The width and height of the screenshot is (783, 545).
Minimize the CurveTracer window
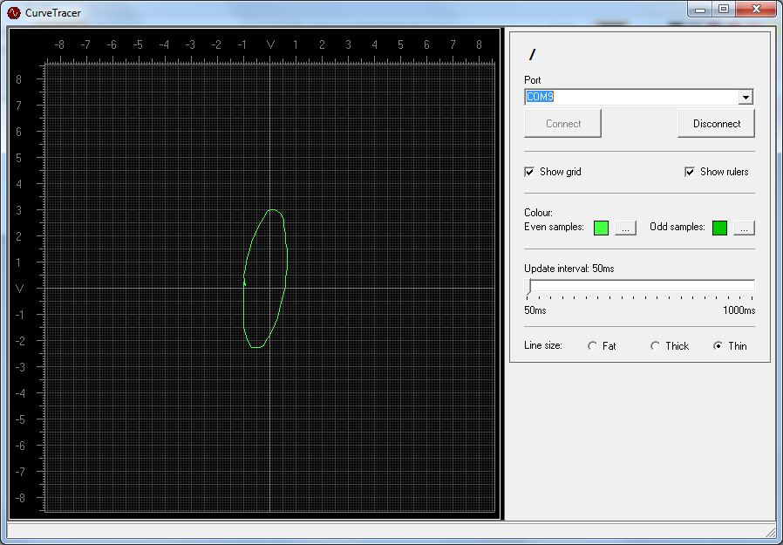pyautogui.click(x=700, y=10)
